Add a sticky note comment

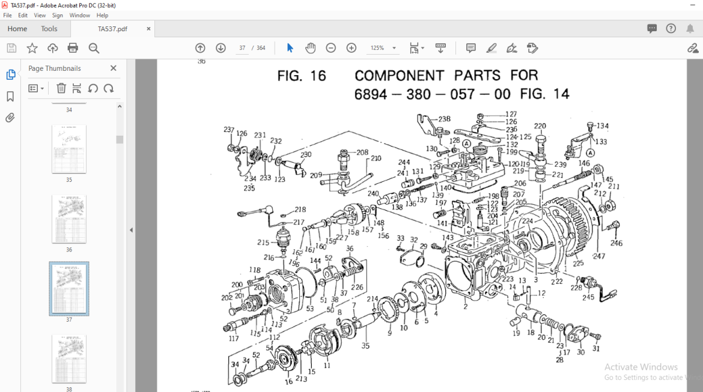point(470,48)
